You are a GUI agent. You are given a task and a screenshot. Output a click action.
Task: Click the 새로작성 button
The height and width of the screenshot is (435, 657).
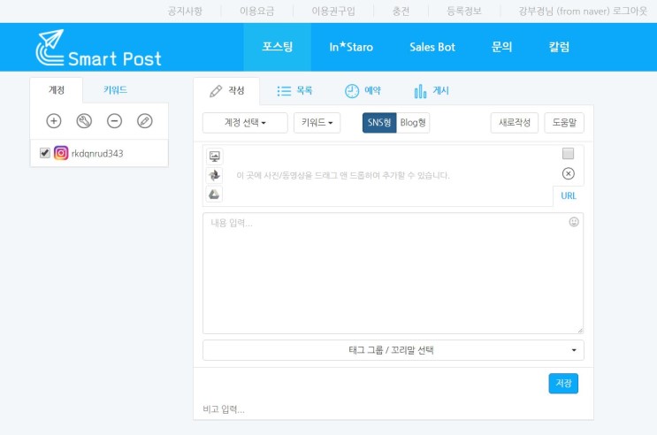point(515,123)
